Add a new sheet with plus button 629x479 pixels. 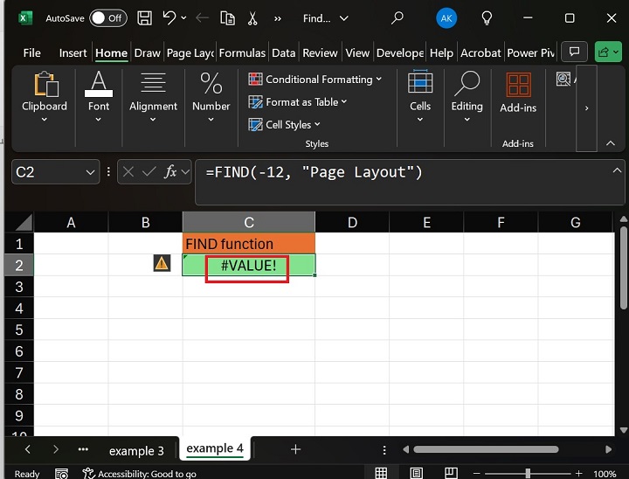point(295,449)
